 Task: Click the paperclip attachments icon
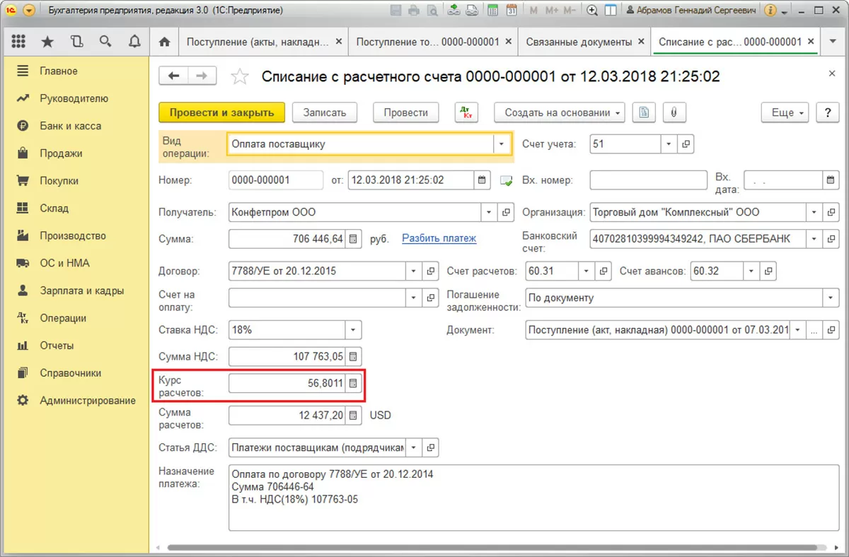tap(674, 112)
